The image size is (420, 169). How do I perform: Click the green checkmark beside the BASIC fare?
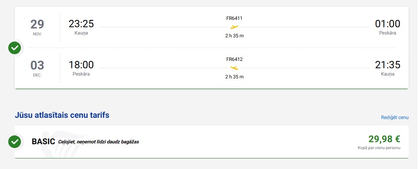click(x=15, y=142)
